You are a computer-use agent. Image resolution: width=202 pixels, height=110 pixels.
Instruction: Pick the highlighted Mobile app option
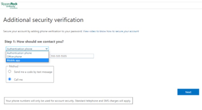[x=27, y=60]
